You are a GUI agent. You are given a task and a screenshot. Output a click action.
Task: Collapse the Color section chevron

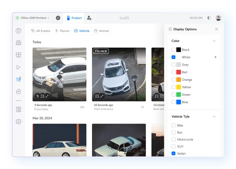click(x=214, y=41)
